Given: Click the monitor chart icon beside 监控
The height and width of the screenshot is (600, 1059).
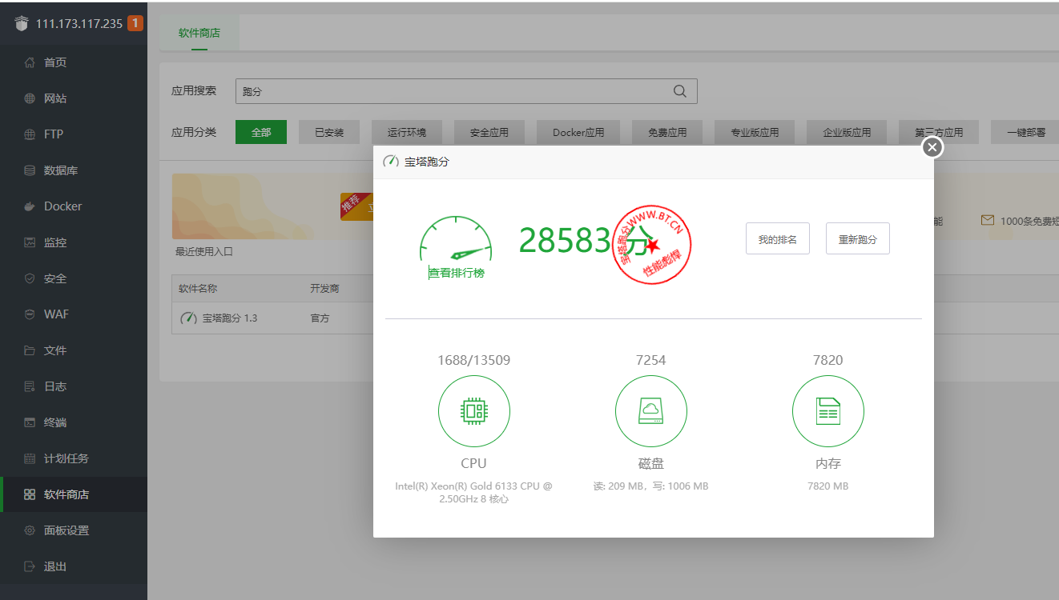Looking at the screenshot, I should (30, 242).
